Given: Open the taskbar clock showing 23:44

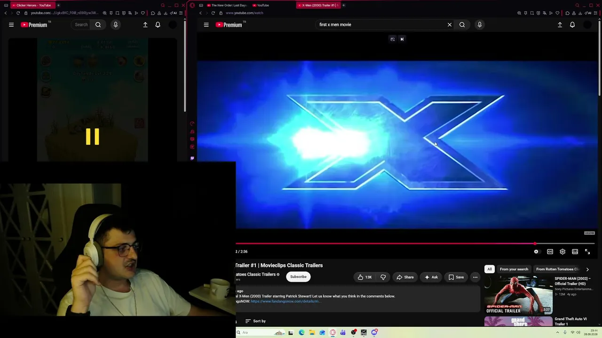Looking at the screenshot, I should [590, 332].
